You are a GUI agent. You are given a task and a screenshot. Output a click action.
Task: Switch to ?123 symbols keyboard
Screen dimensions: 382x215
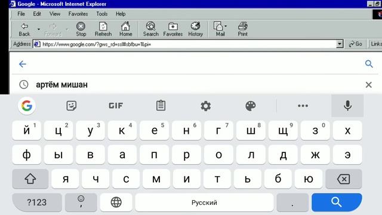click(37, 202)
